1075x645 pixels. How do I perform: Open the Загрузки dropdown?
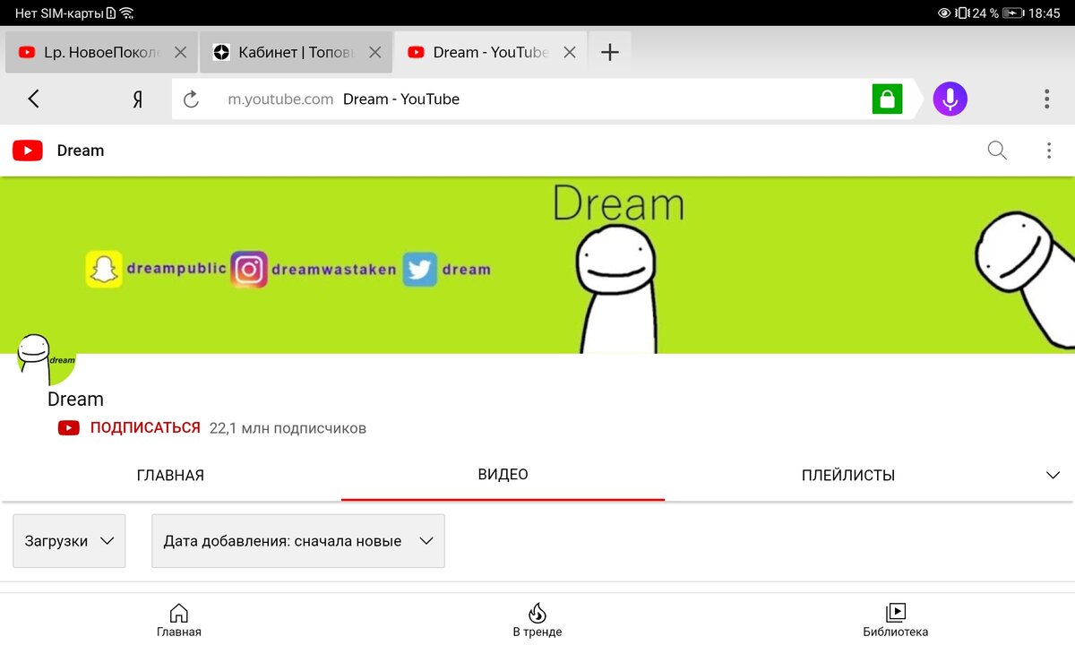point(69,541)
